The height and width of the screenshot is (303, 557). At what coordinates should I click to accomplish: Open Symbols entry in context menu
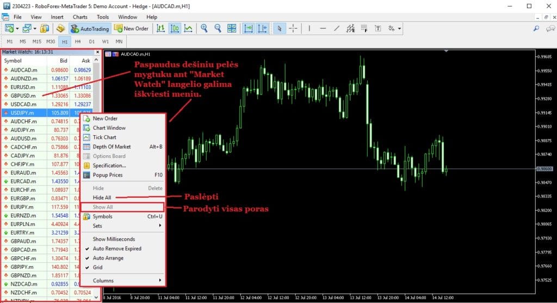coord(123,217)
